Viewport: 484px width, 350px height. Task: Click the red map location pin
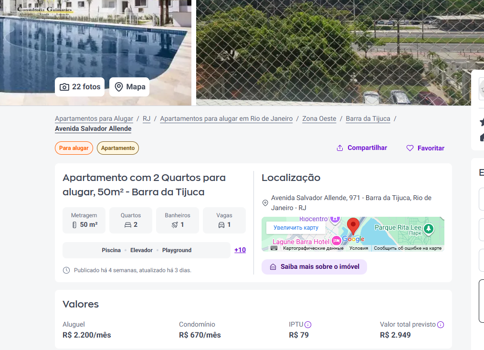[x=353, y=226]
